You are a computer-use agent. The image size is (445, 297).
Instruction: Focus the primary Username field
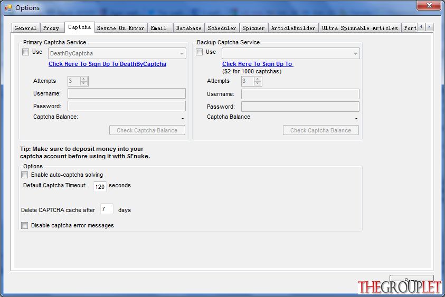127,93
